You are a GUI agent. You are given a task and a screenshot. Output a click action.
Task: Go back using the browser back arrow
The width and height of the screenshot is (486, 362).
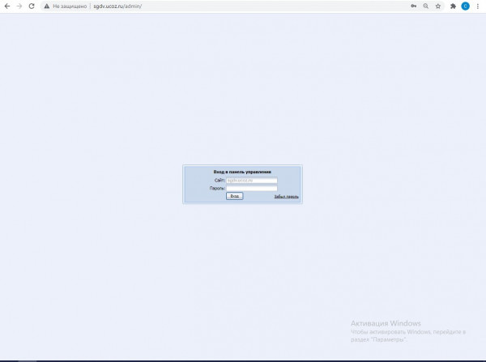[7, 6]
